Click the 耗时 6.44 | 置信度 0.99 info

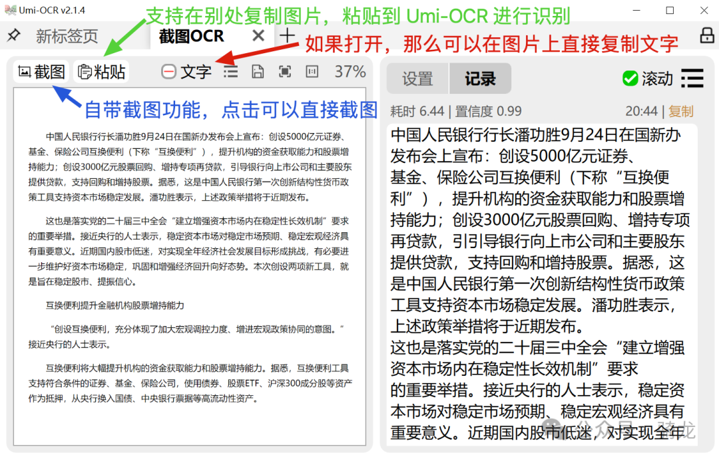tap(456, 111)
